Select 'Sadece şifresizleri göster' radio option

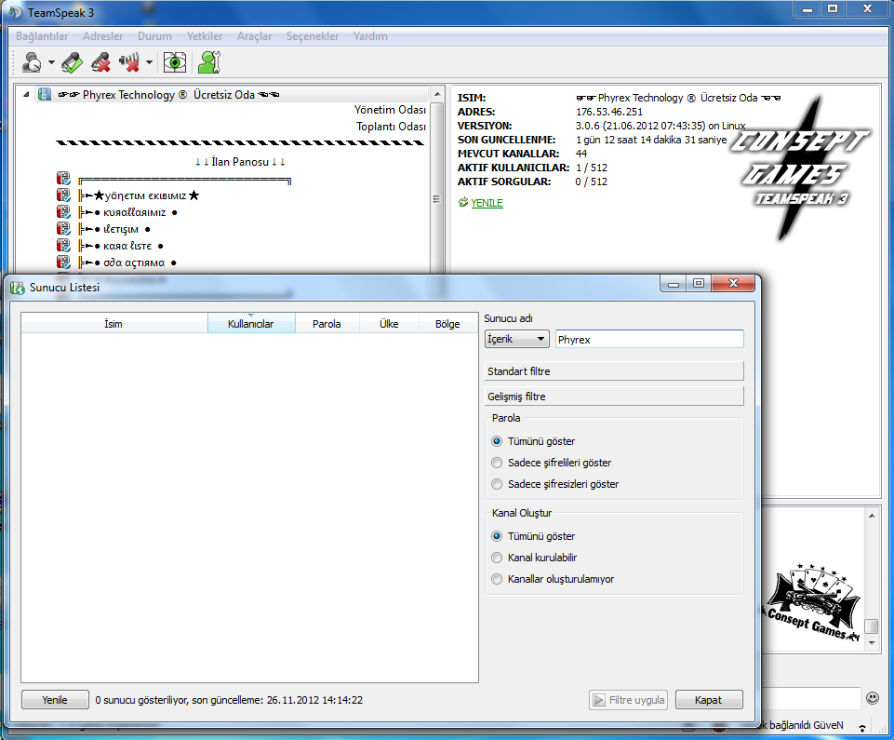497,484
